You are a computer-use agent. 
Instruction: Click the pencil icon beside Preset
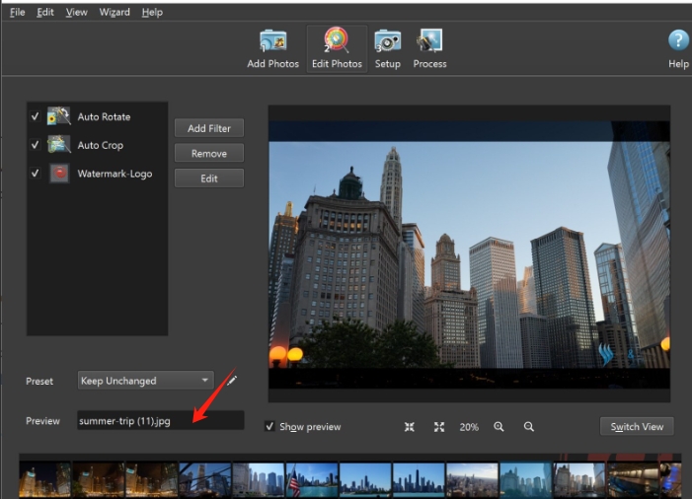232,380
